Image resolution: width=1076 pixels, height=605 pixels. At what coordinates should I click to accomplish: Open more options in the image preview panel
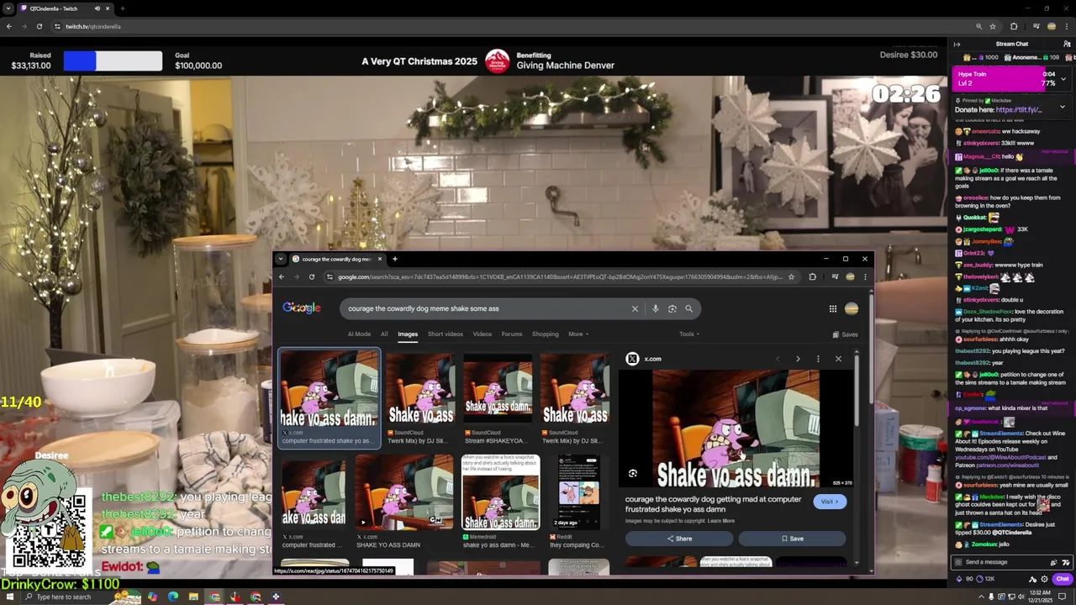click(818, 359)
